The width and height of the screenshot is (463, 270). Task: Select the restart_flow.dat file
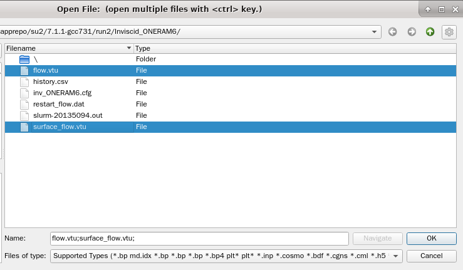[58, 104]
